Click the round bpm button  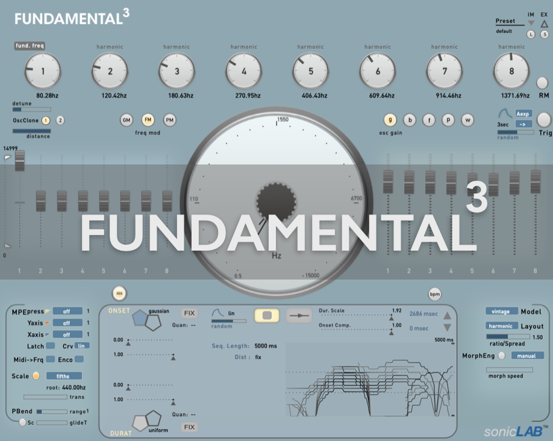tap(434, 294)
